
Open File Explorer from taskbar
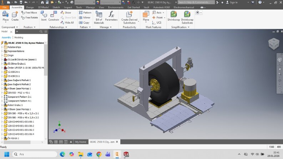(x=81, y=154)
